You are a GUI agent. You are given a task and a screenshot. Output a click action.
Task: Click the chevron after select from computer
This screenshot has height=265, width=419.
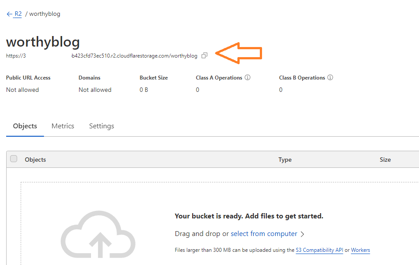point(302,234)
